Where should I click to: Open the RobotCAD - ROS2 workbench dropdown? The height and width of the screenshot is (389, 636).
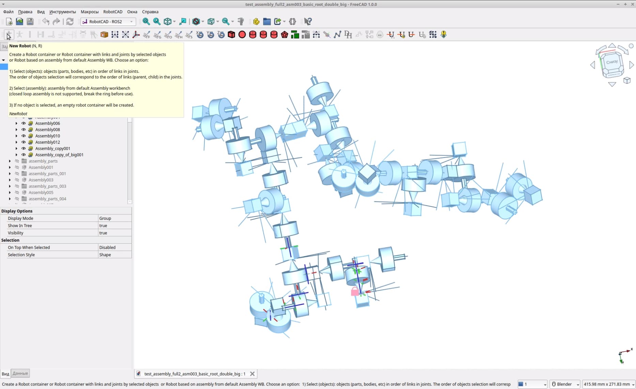[108, 21]
